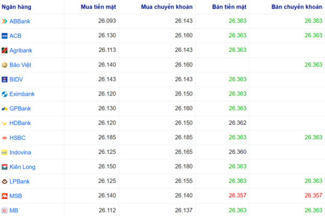325x216 pixels.
Task: Click the BIDV logo icon
Action: tap(5, 79)
